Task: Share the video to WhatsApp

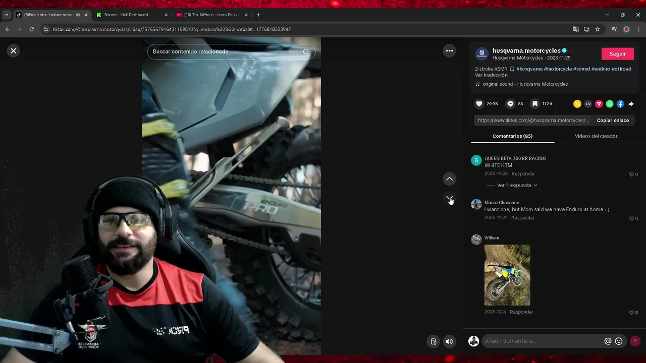Action: pos(610,104)
